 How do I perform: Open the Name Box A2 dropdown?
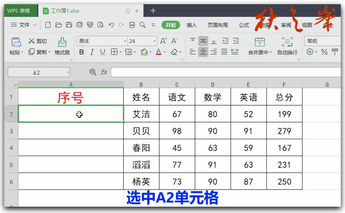(x=68, y=72)
